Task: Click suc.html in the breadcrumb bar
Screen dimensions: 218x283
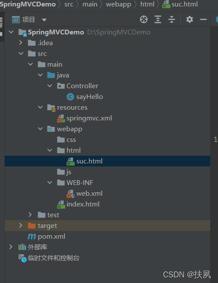Action: pyautogui.click(x=185, y=4)
